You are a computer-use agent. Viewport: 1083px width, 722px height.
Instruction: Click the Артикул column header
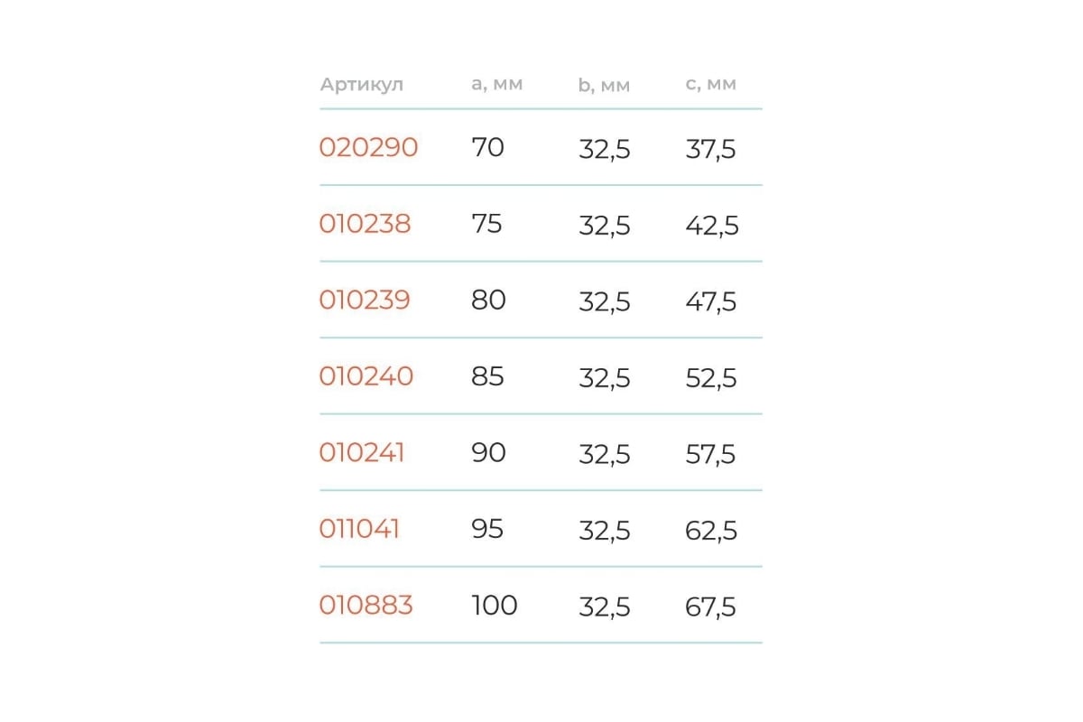361,85
